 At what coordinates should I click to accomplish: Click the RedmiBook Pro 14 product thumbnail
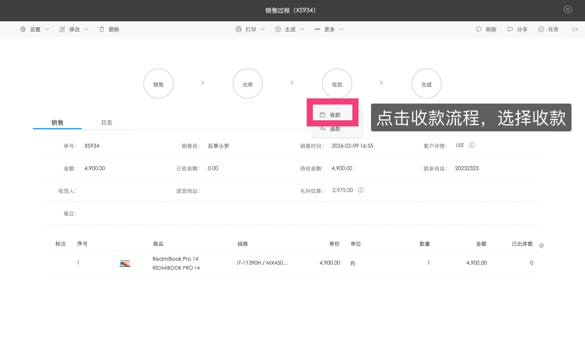click(125, 263)
